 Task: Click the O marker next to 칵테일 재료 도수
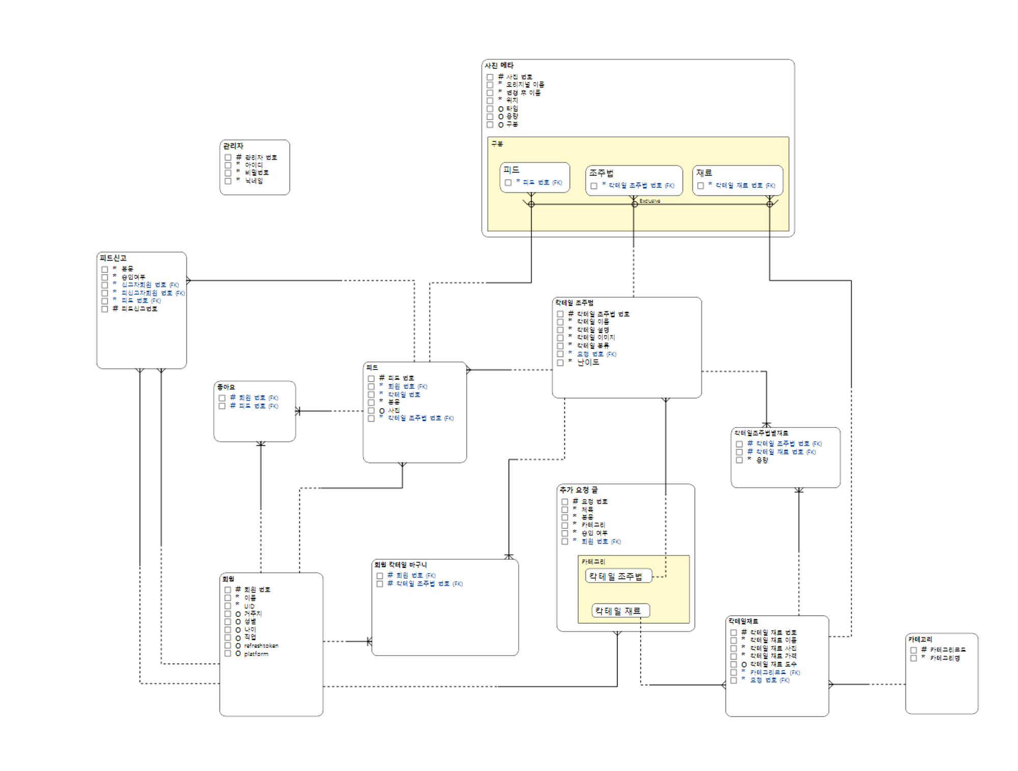pos(743,664)
